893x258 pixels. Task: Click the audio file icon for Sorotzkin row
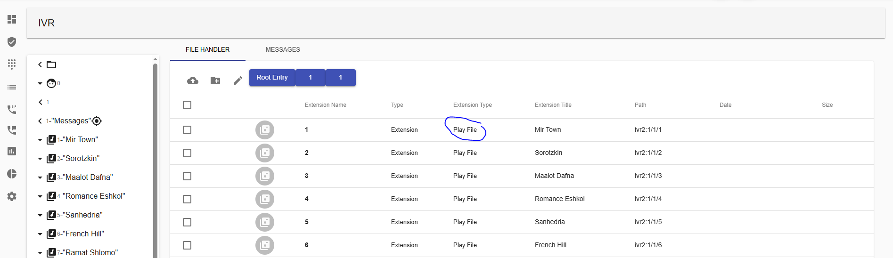tap(265, 153)
